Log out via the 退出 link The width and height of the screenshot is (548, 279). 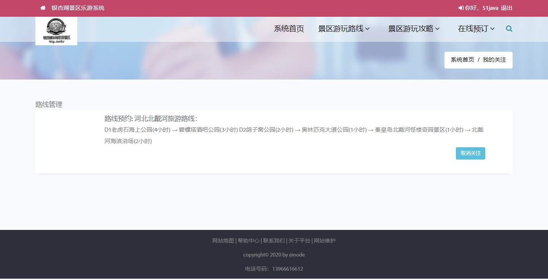(x=507, y=8)
